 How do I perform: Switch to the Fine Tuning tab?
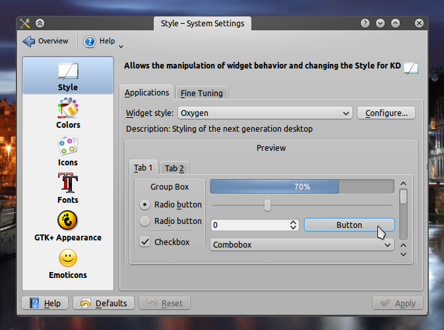202,93
